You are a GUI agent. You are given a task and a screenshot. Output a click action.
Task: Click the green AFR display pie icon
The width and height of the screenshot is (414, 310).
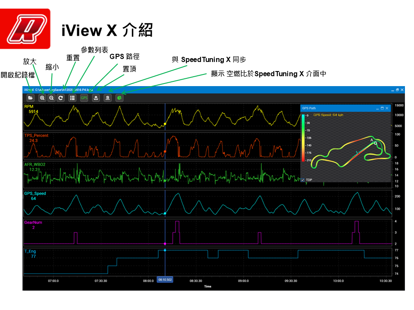coord(119,98)
